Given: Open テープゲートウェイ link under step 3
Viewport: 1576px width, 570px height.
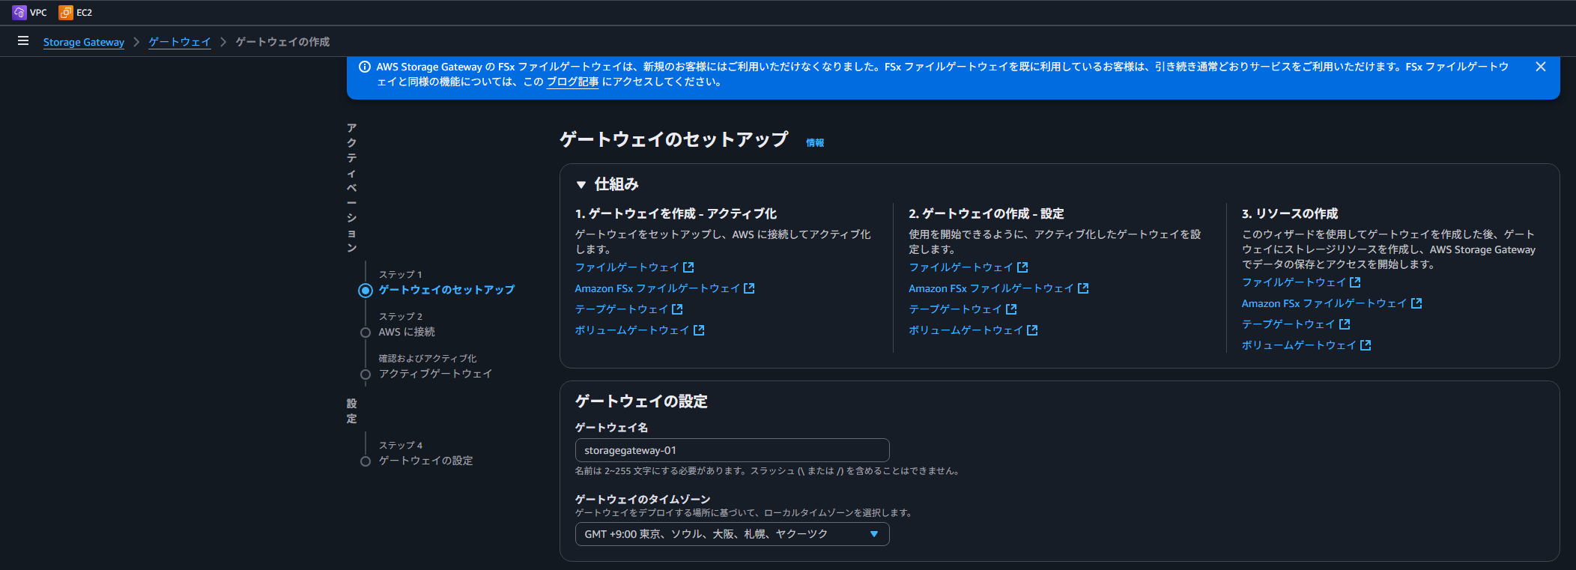Looking at the screenshot, I should (1289, 324).
